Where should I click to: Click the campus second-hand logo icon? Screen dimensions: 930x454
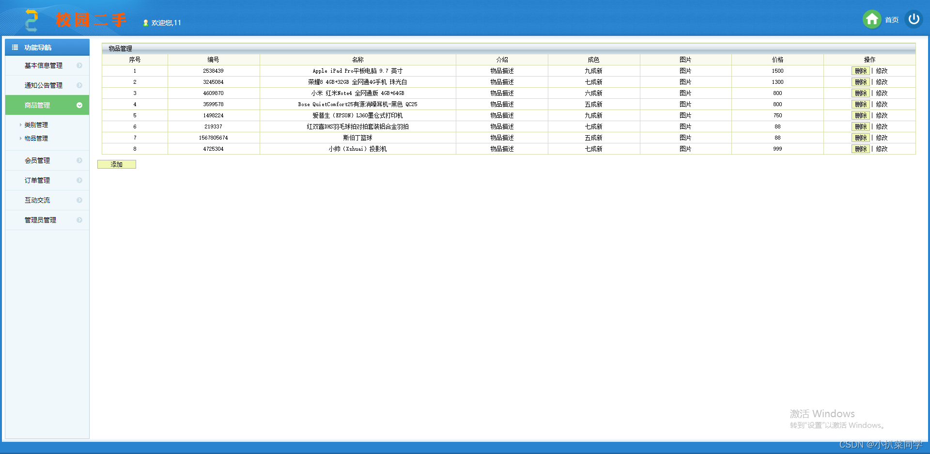pos(32,20)
